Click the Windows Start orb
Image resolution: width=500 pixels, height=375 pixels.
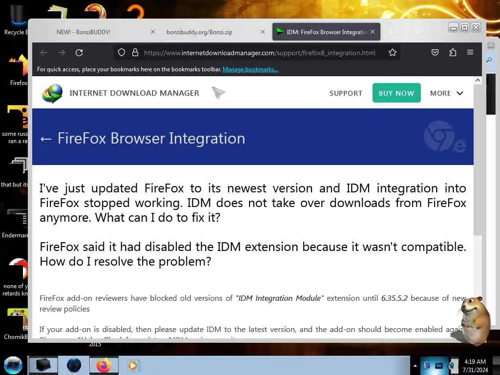tap(13, 365)
